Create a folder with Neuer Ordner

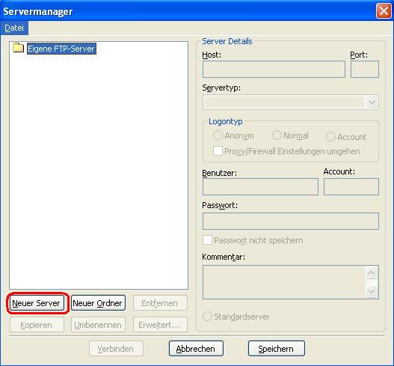pyautogui.click(x=98, y=303)
